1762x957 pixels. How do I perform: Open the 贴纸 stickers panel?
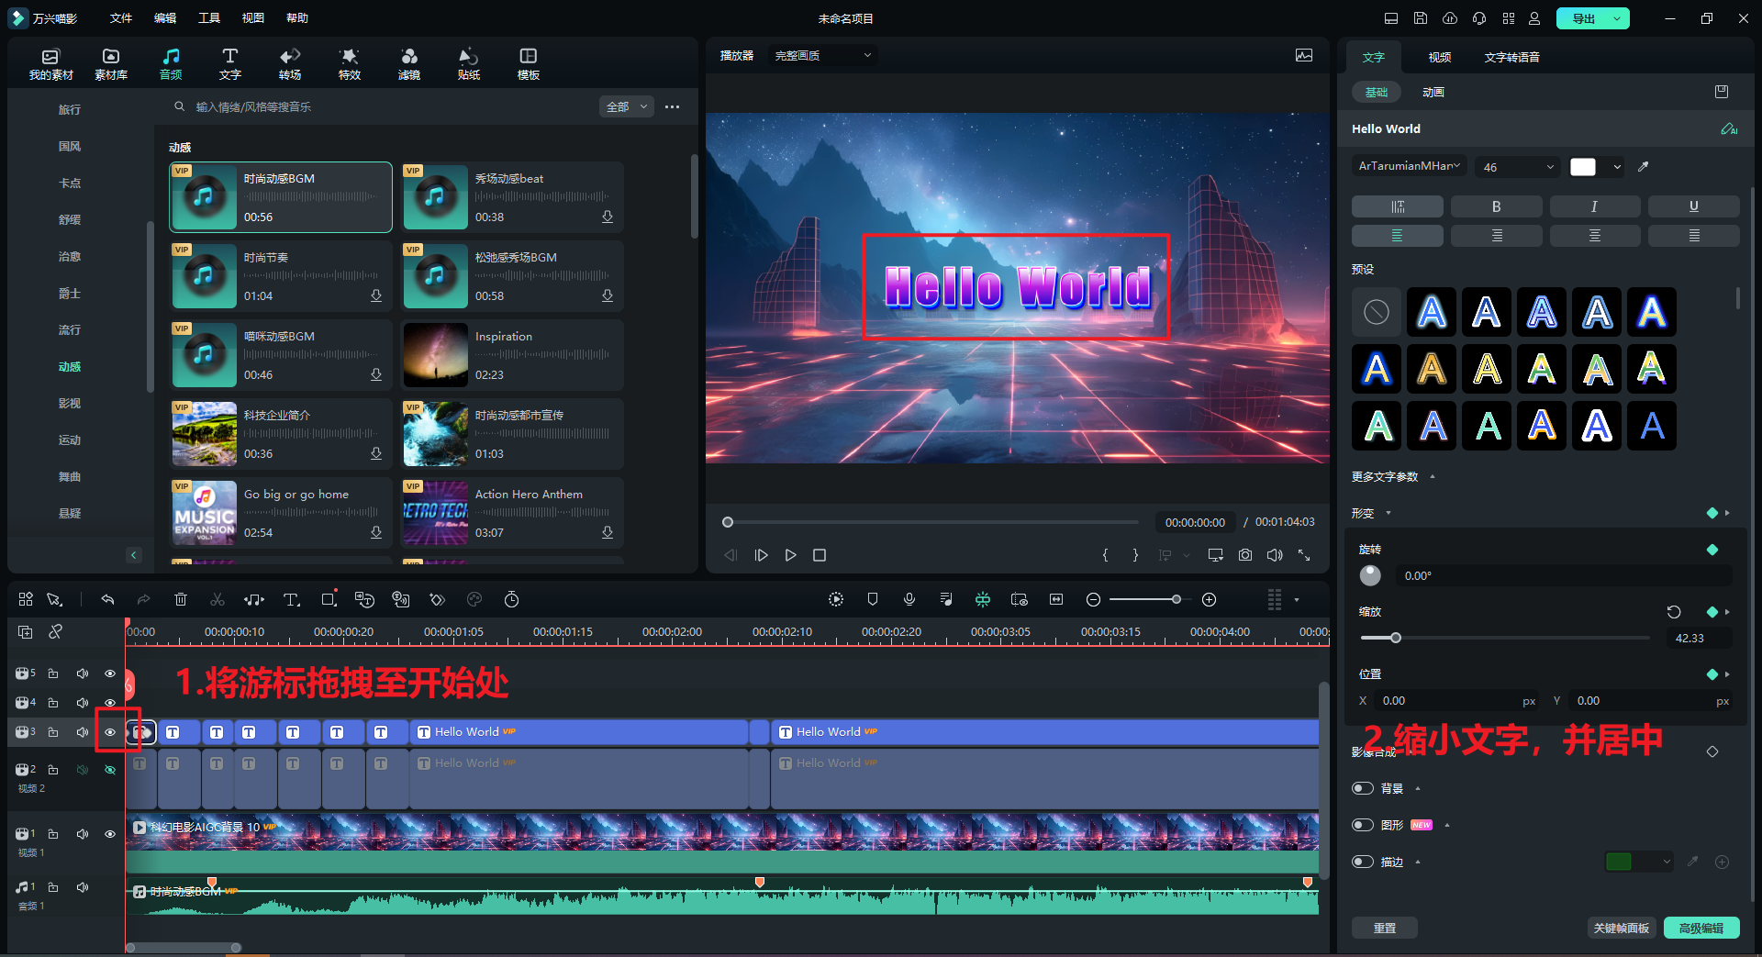pyautogui.click(x=468, y=63)
